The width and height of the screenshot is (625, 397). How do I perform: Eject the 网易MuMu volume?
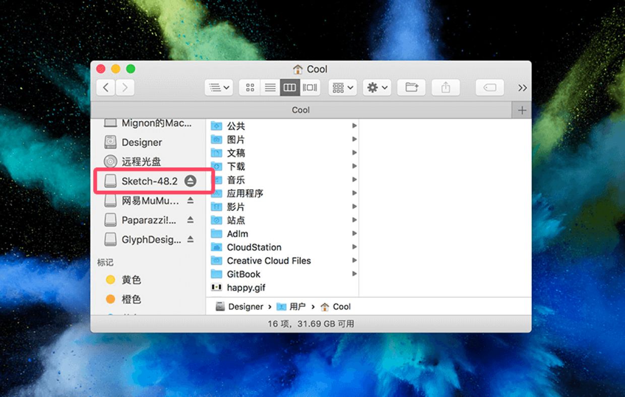coord(190,200)
